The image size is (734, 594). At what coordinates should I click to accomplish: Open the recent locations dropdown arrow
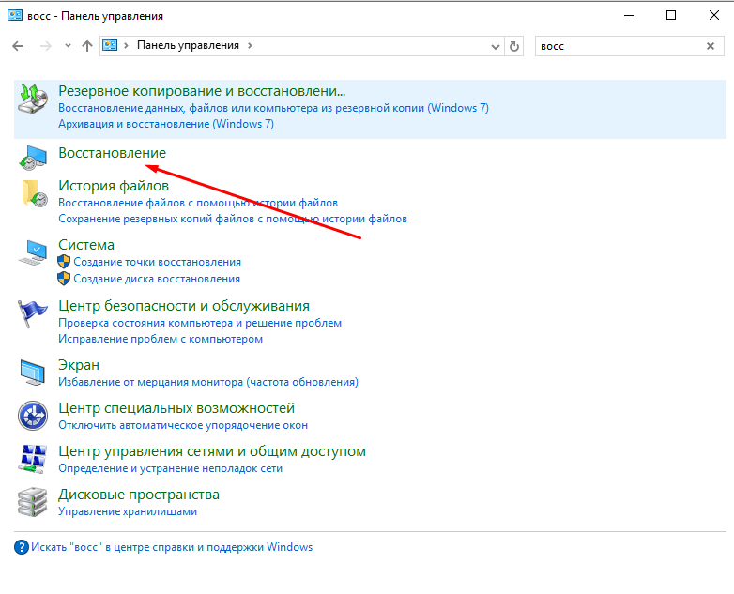pyautogui.click(x=68, y=46)
